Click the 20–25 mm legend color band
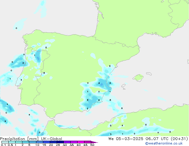This screenshot has width=189, height=146. (x=53, y=142)
